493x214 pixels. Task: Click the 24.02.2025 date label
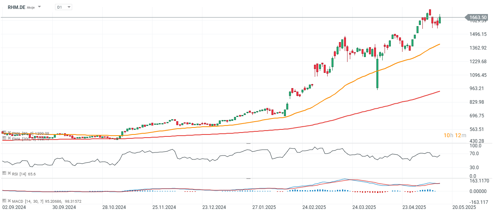pyautogui.click(x=314, y=208)
